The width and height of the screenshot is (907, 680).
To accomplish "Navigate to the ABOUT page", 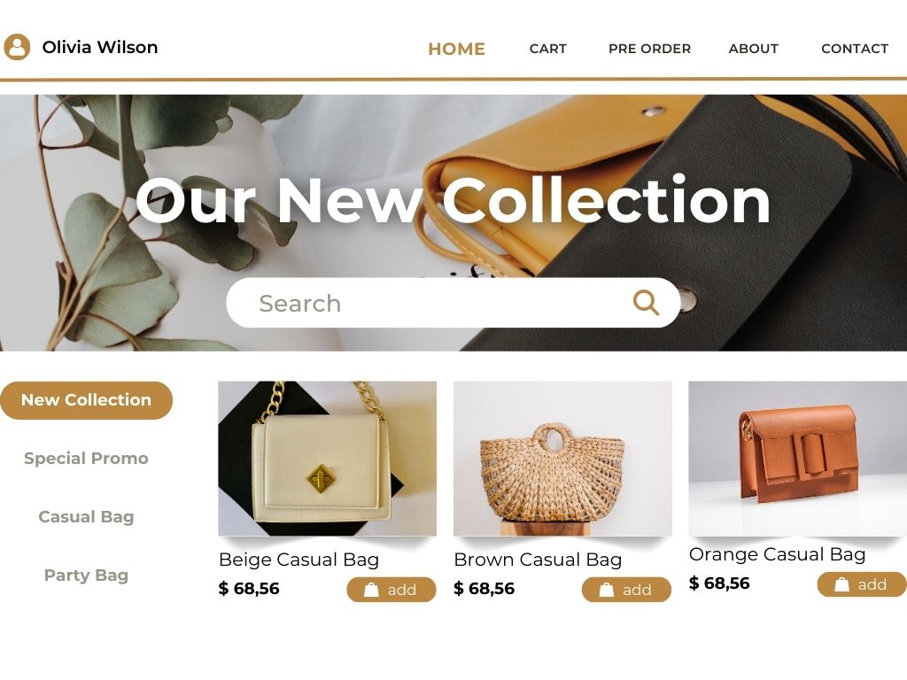I will pos(753,49).
